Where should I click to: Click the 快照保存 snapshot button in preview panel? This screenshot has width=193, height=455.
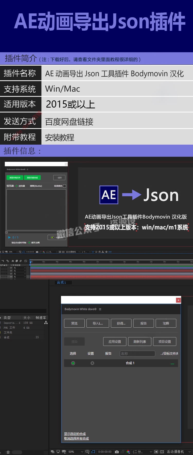(57, 237)
